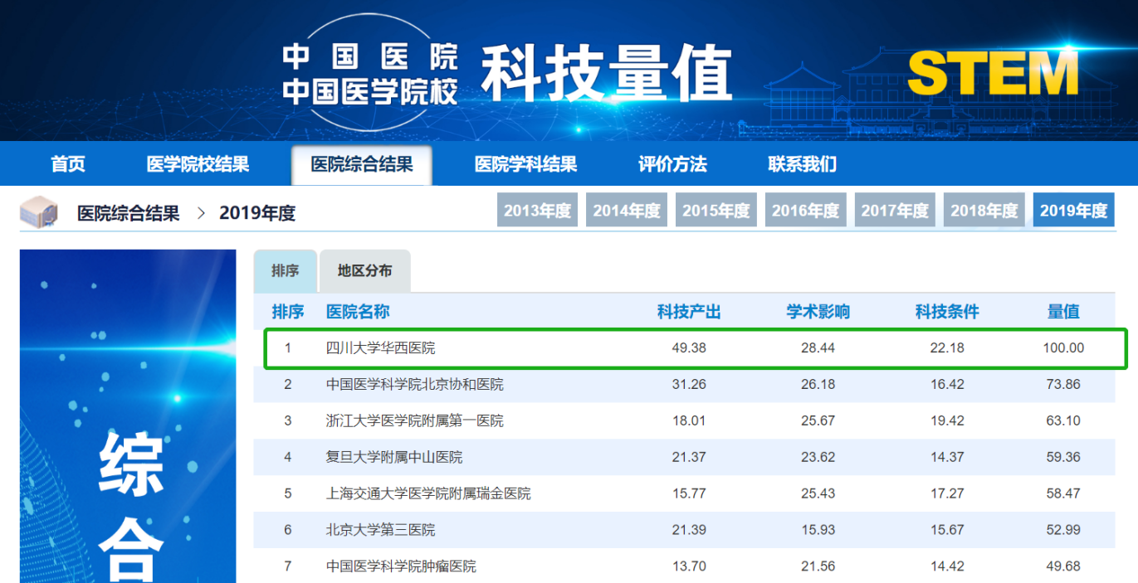Click 复旦大学附属中山医院 hospital name
The height and width of the screenshot is (583, 1138).
pos(394,457)
